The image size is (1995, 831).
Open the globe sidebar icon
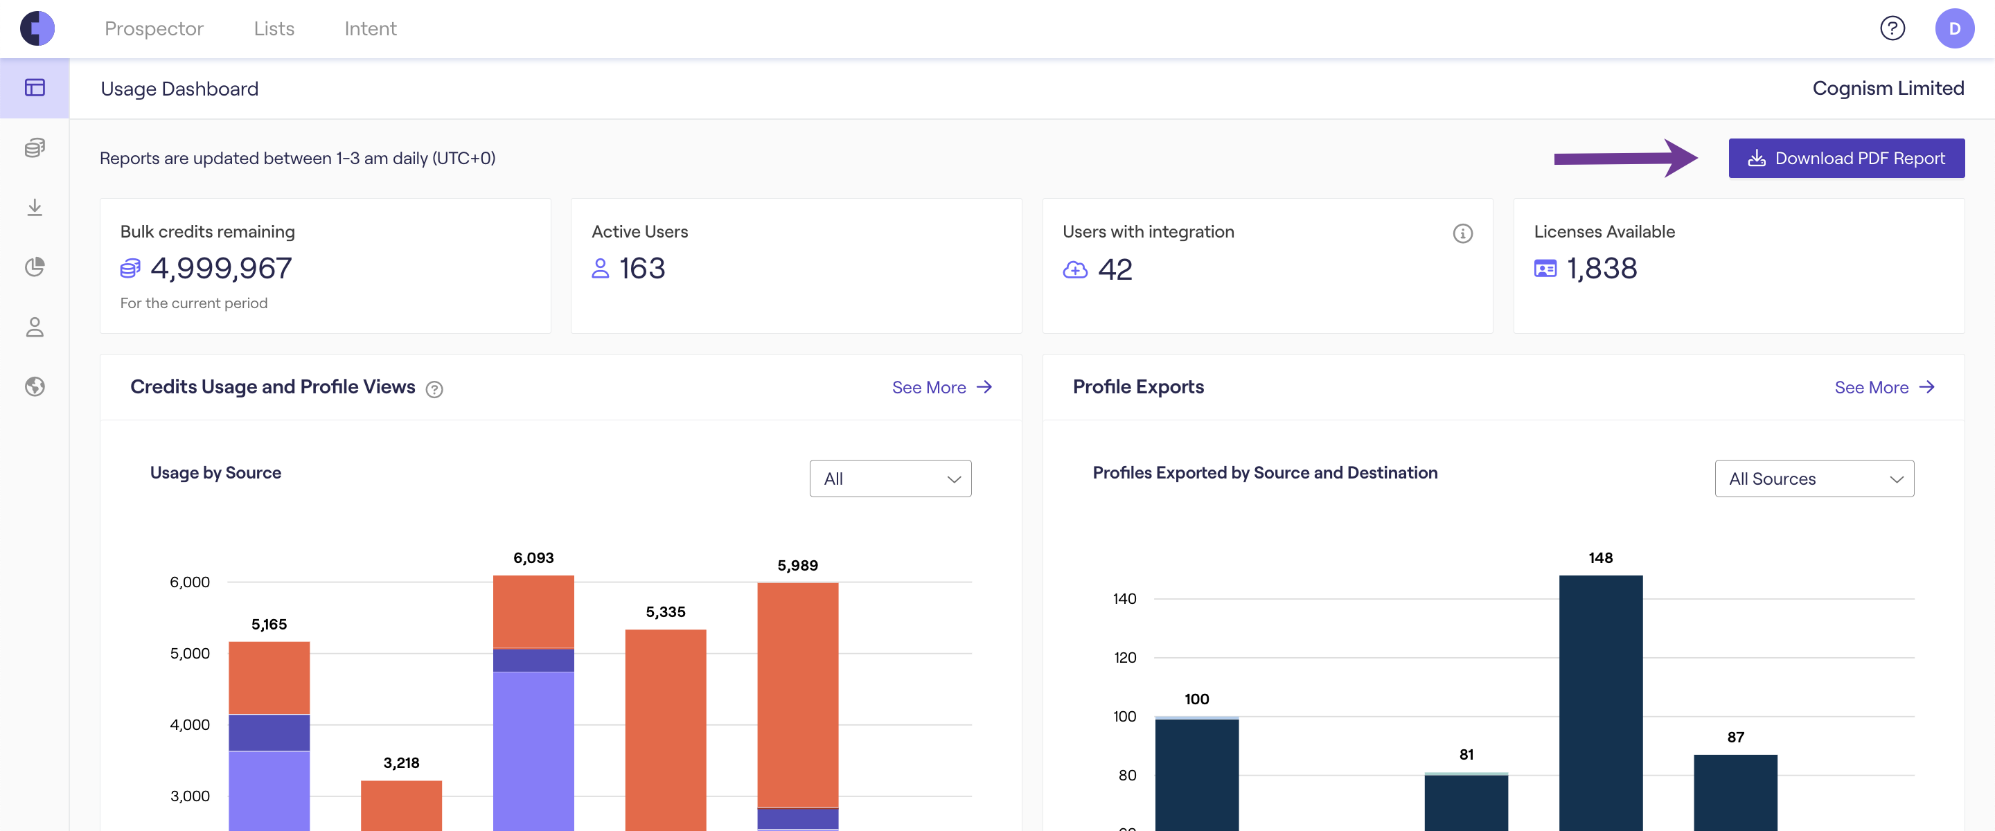(x=35, y=386)
